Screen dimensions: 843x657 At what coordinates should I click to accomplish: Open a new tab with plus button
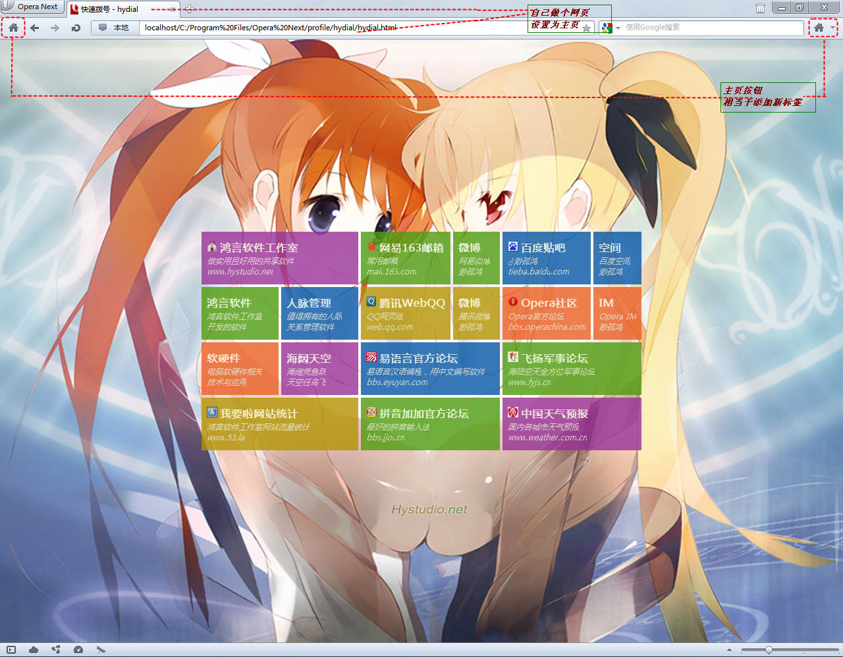coord(188,9)
